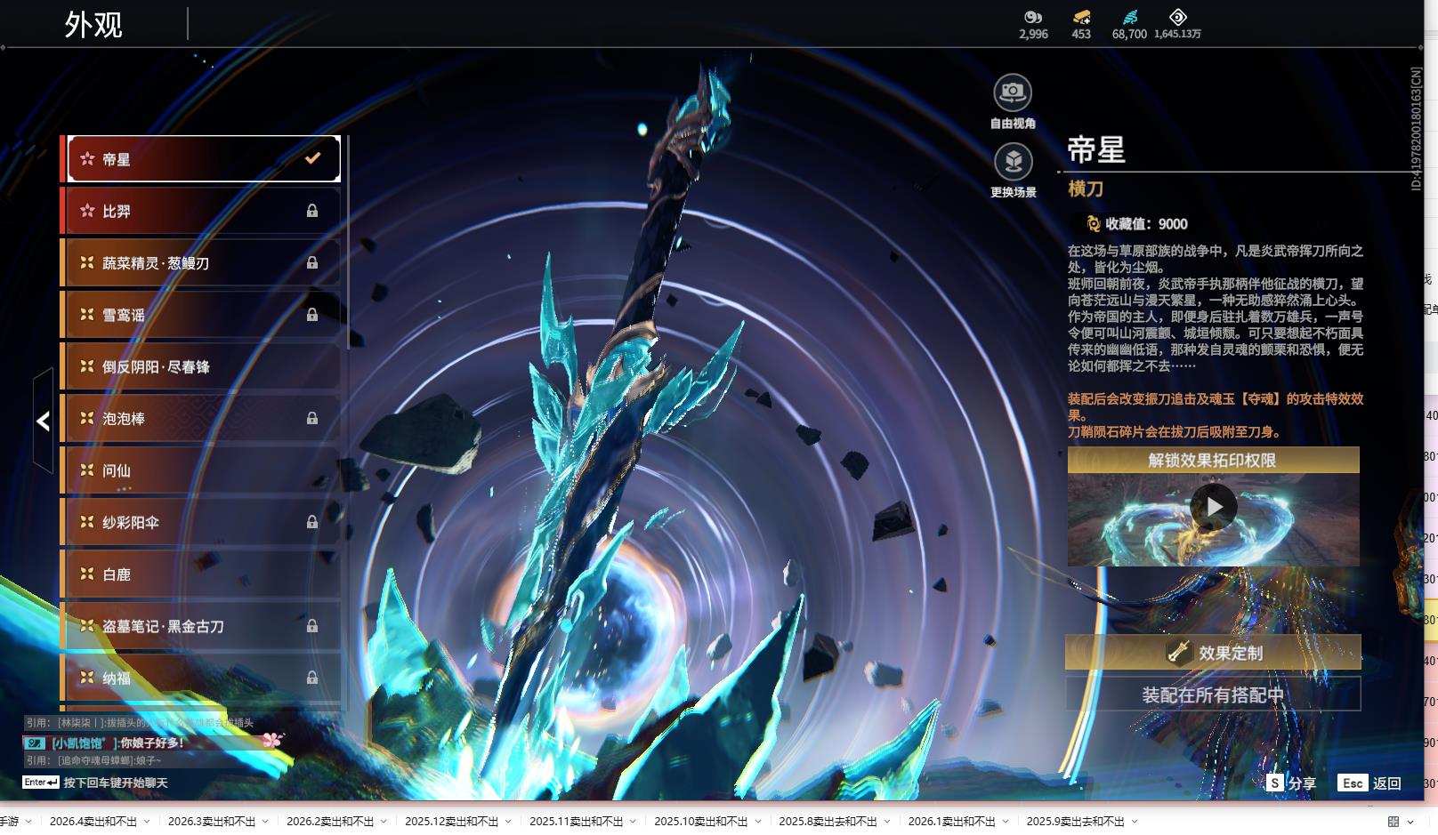The width and height of the screenshot is (1438, 835).
Task: Switch to the 手游 sheet tab in the spreadsheet
Action: click(x=9, y=822)
